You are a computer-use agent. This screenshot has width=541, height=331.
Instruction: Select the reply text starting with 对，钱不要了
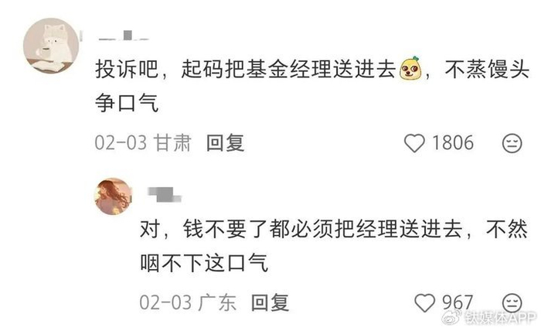(334, 246)
